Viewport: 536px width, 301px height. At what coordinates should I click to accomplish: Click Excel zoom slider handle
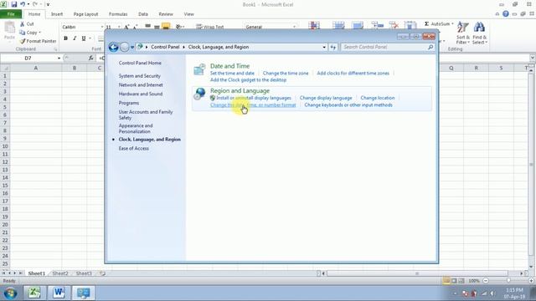pos(508,281)
